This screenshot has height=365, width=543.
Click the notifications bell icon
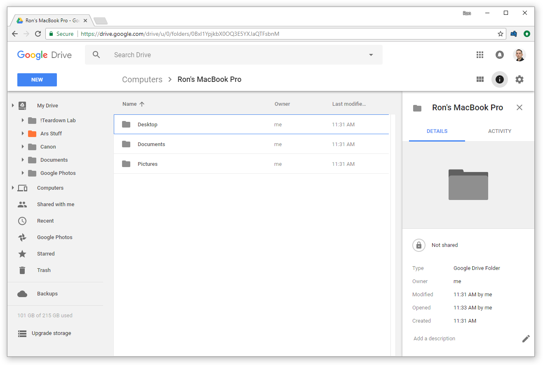click(x=499, y=54)
